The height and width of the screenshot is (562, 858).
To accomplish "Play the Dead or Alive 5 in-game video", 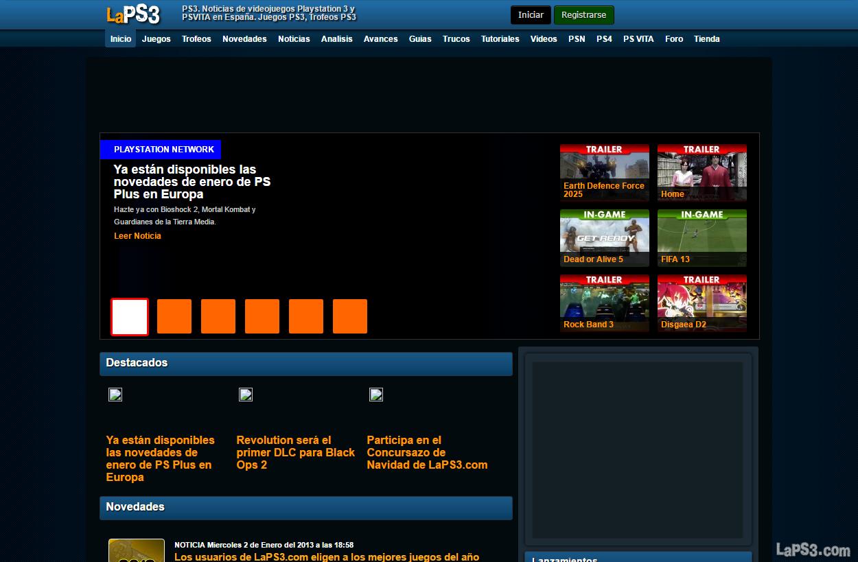I will pos(604,237).
